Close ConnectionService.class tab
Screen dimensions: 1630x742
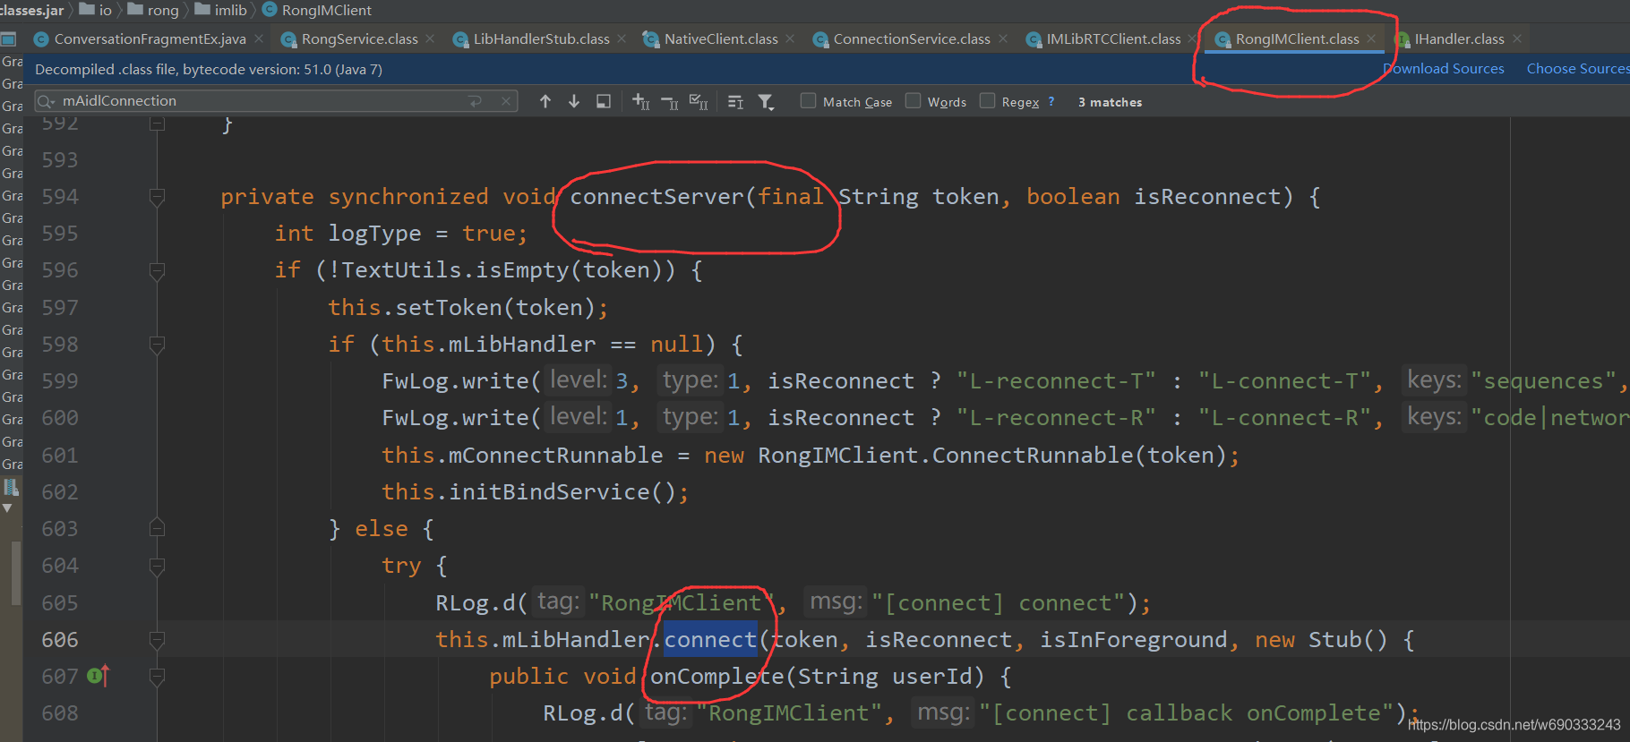1003,38
